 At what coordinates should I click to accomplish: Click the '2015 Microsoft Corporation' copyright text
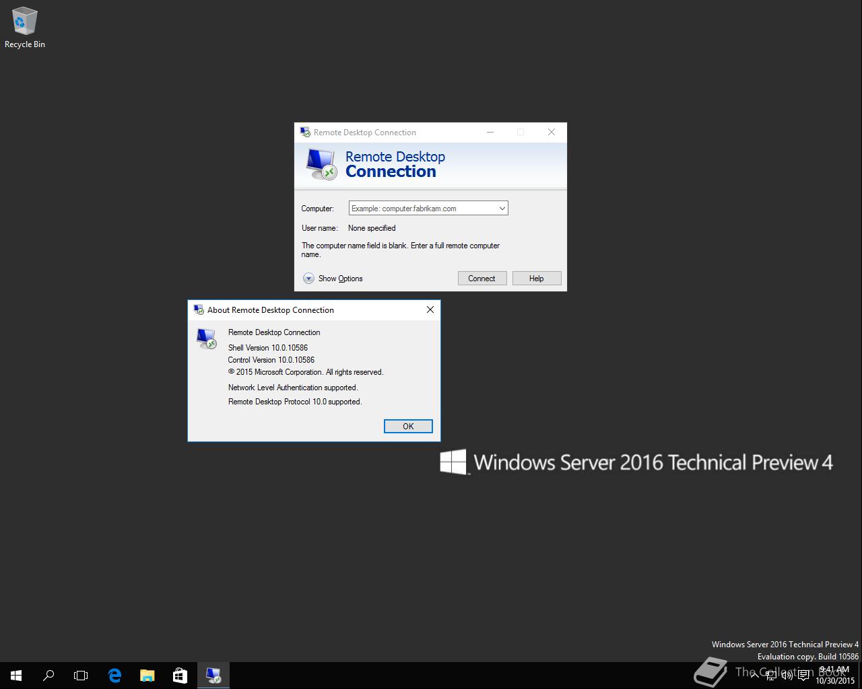[x=306, y=372]
